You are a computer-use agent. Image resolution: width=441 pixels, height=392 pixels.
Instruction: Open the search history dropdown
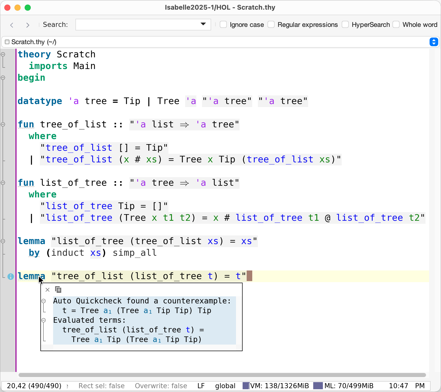point(203,24)
